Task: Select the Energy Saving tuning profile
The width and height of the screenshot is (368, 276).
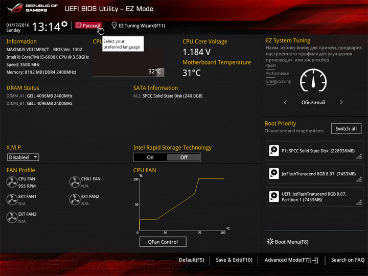Action: point(279,81)
